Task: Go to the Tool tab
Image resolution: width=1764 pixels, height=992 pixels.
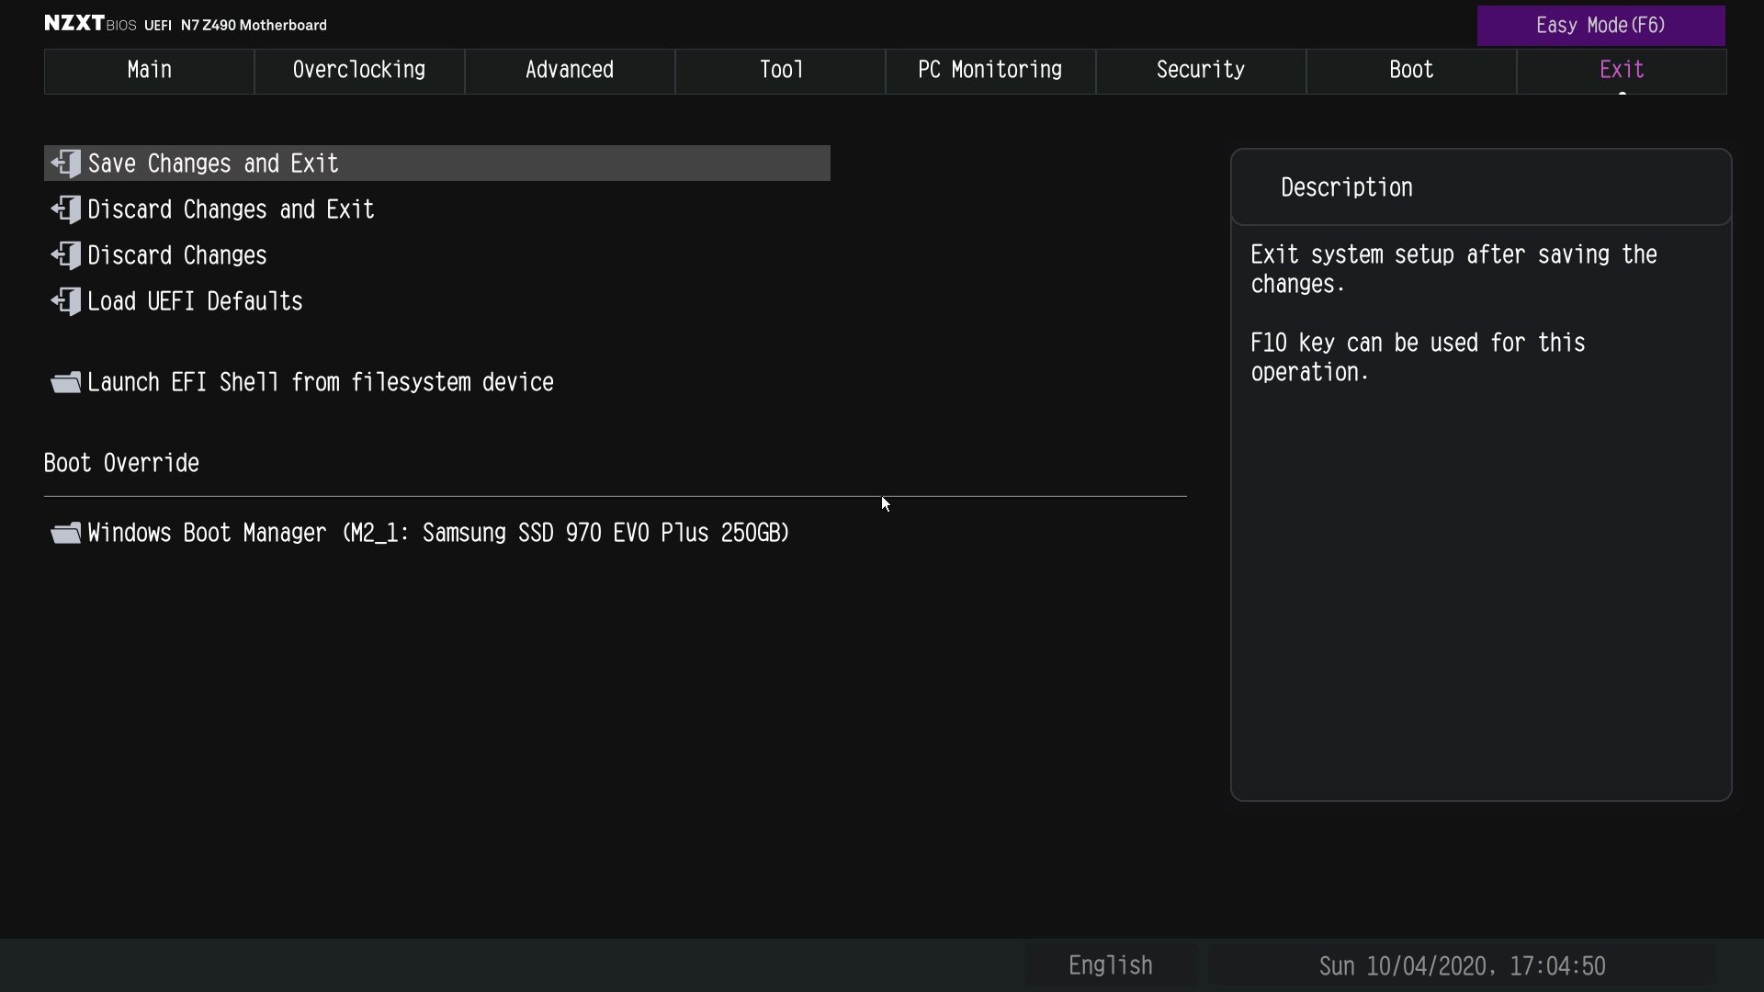Action: point(780,71)
